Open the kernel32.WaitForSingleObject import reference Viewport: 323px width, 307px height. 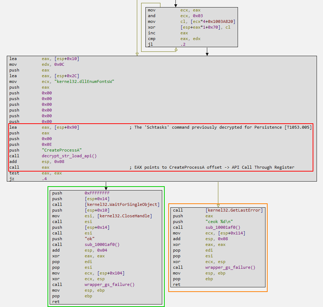pos(122,204)
